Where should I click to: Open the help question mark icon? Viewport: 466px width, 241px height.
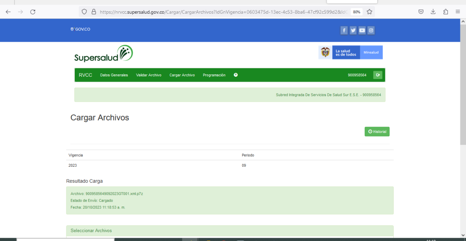click(236, 75)
